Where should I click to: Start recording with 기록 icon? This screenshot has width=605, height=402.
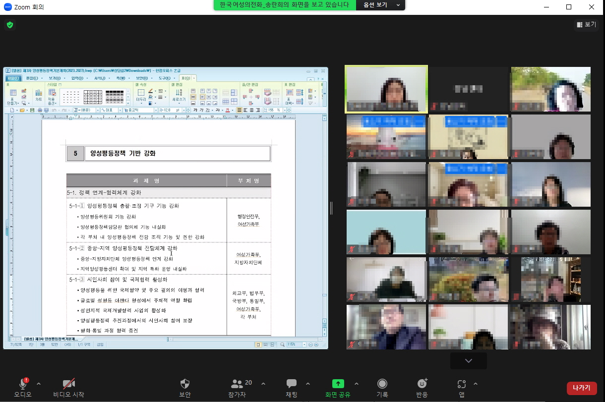pos(382,384)
